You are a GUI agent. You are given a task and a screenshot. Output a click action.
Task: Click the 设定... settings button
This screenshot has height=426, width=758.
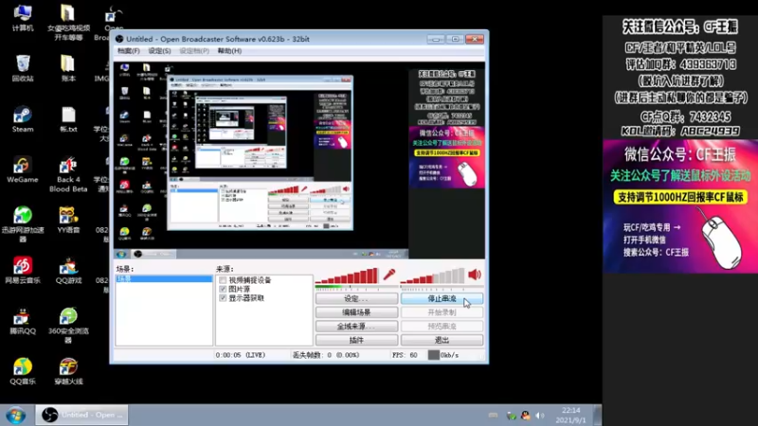click(357, 298)
